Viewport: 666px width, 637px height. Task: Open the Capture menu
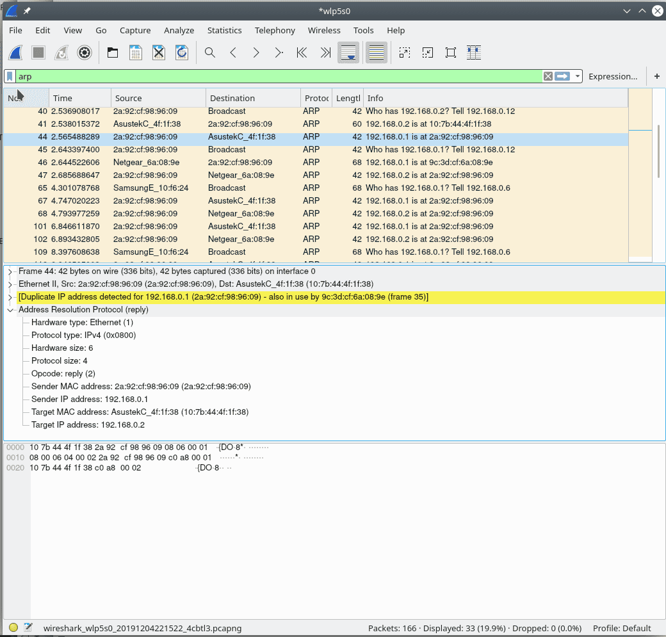pyautogui.click(x=135, y=30)
